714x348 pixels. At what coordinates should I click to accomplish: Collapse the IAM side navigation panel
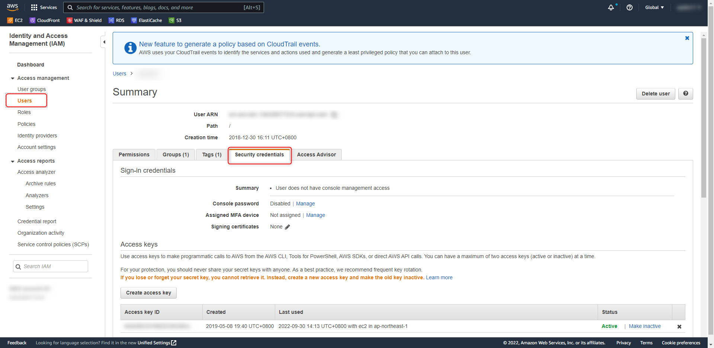click(104, 42)
